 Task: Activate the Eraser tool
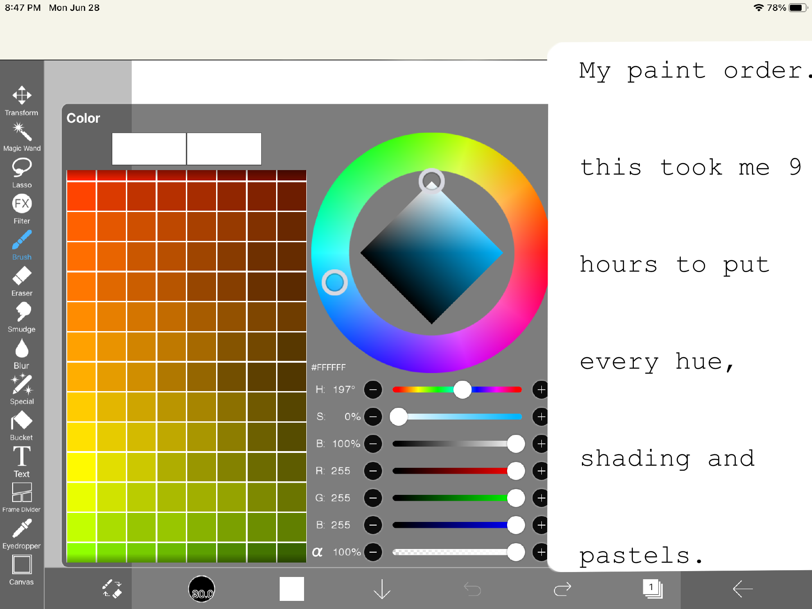click(x=22, y=281)
